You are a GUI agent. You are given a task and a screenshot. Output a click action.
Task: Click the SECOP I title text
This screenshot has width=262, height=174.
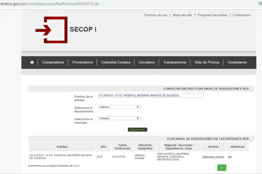pyautogui.click(x=83, y=30)
